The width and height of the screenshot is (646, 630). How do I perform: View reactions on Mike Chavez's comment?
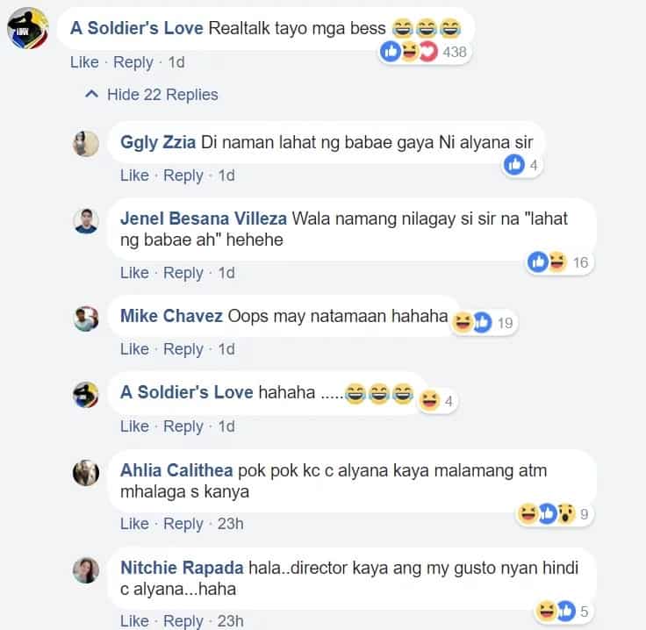click(484, 322)
